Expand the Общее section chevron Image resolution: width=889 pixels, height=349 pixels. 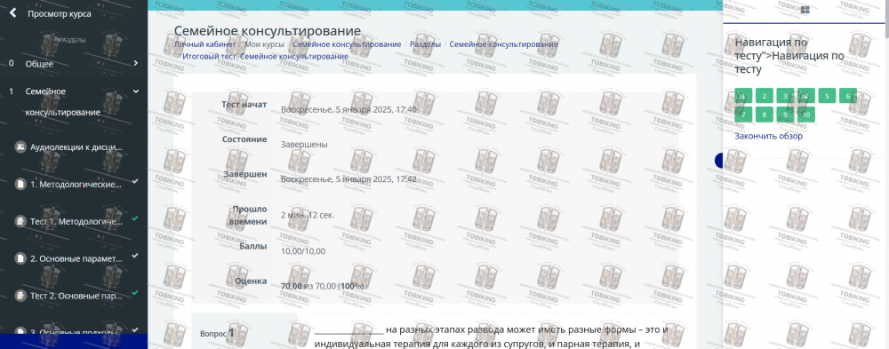pos(136,63)
